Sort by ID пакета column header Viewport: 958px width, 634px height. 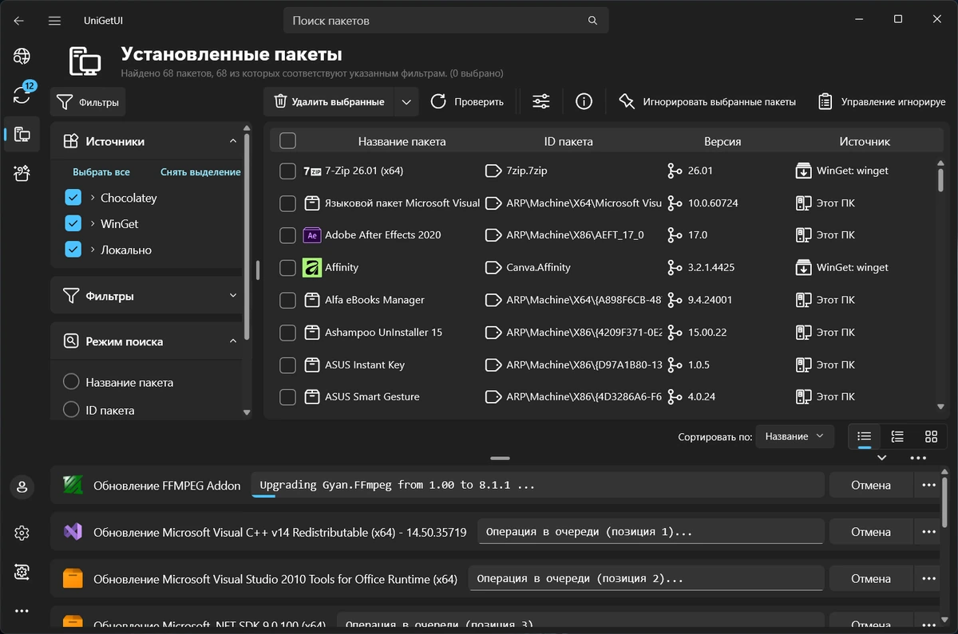568,141
